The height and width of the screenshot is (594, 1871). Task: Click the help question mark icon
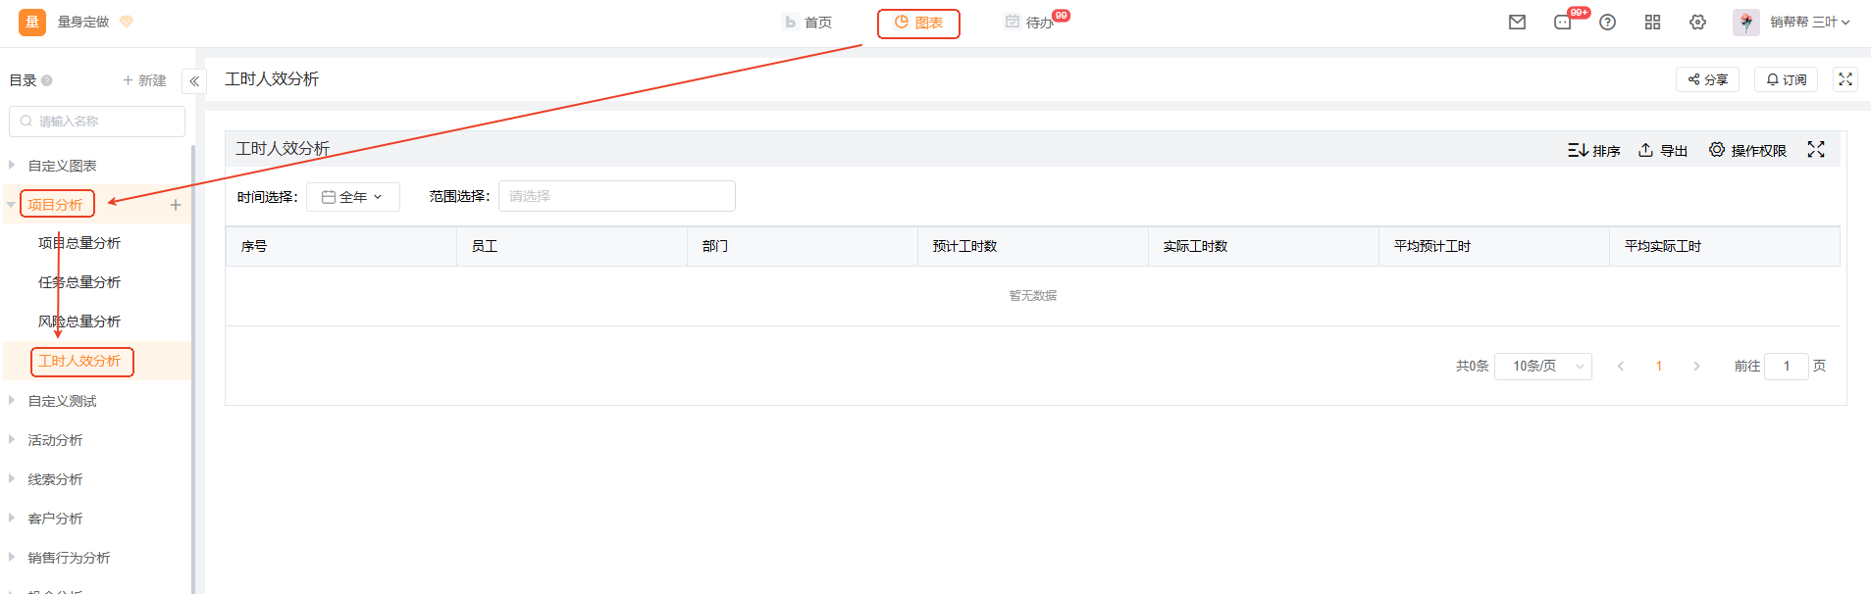(1607, 22)
